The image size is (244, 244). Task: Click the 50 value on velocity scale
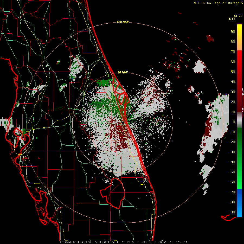[233, 72]
